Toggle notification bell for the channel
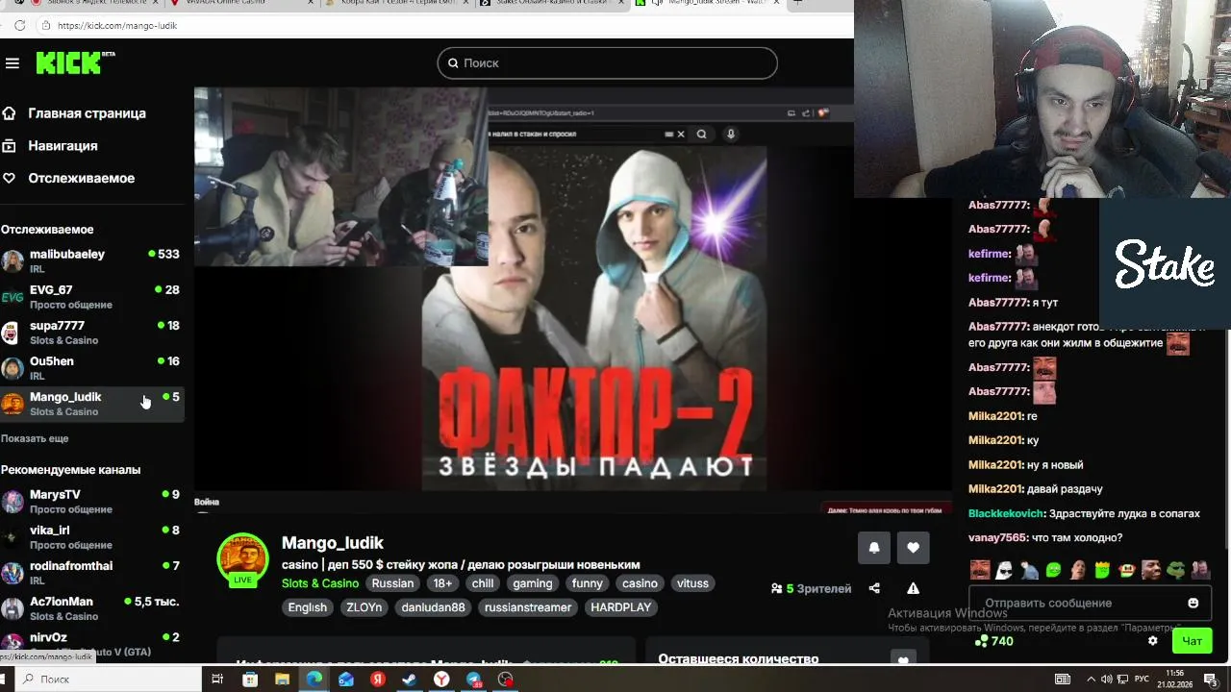Image resolution: width=1231 pixels, height=692 pixels. pos(874,547)
